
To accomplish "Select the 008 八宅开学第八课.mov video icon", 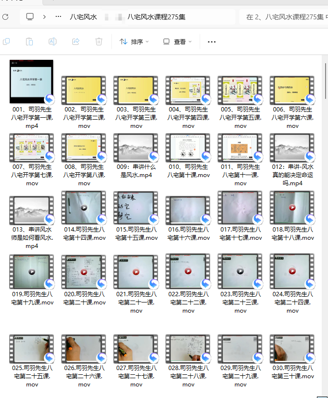I will (x=84, y=148).
